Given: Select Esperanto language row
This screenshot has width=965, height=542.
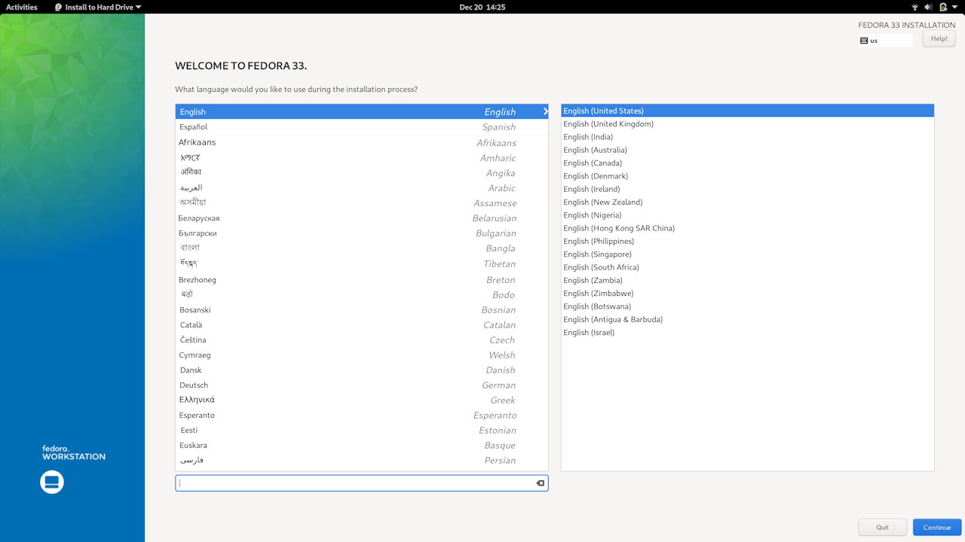Looking at the screenshot, I should coord(362,415).
